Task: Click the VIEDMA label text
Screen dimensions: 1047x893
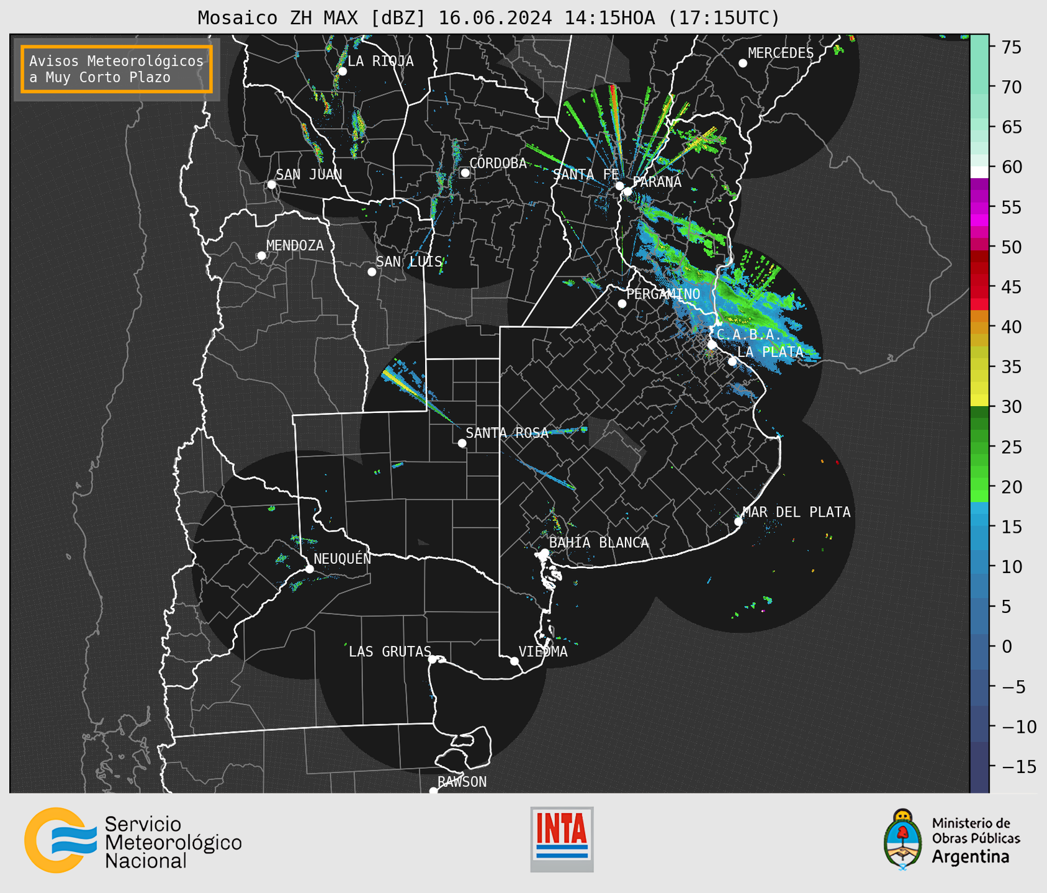Action: coord(543,651)
